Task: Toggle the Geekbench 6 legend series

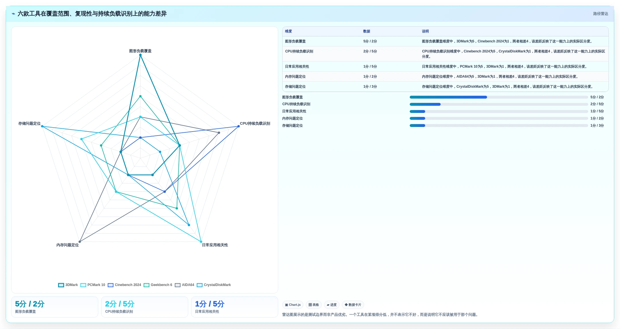Action: (158, 285)
